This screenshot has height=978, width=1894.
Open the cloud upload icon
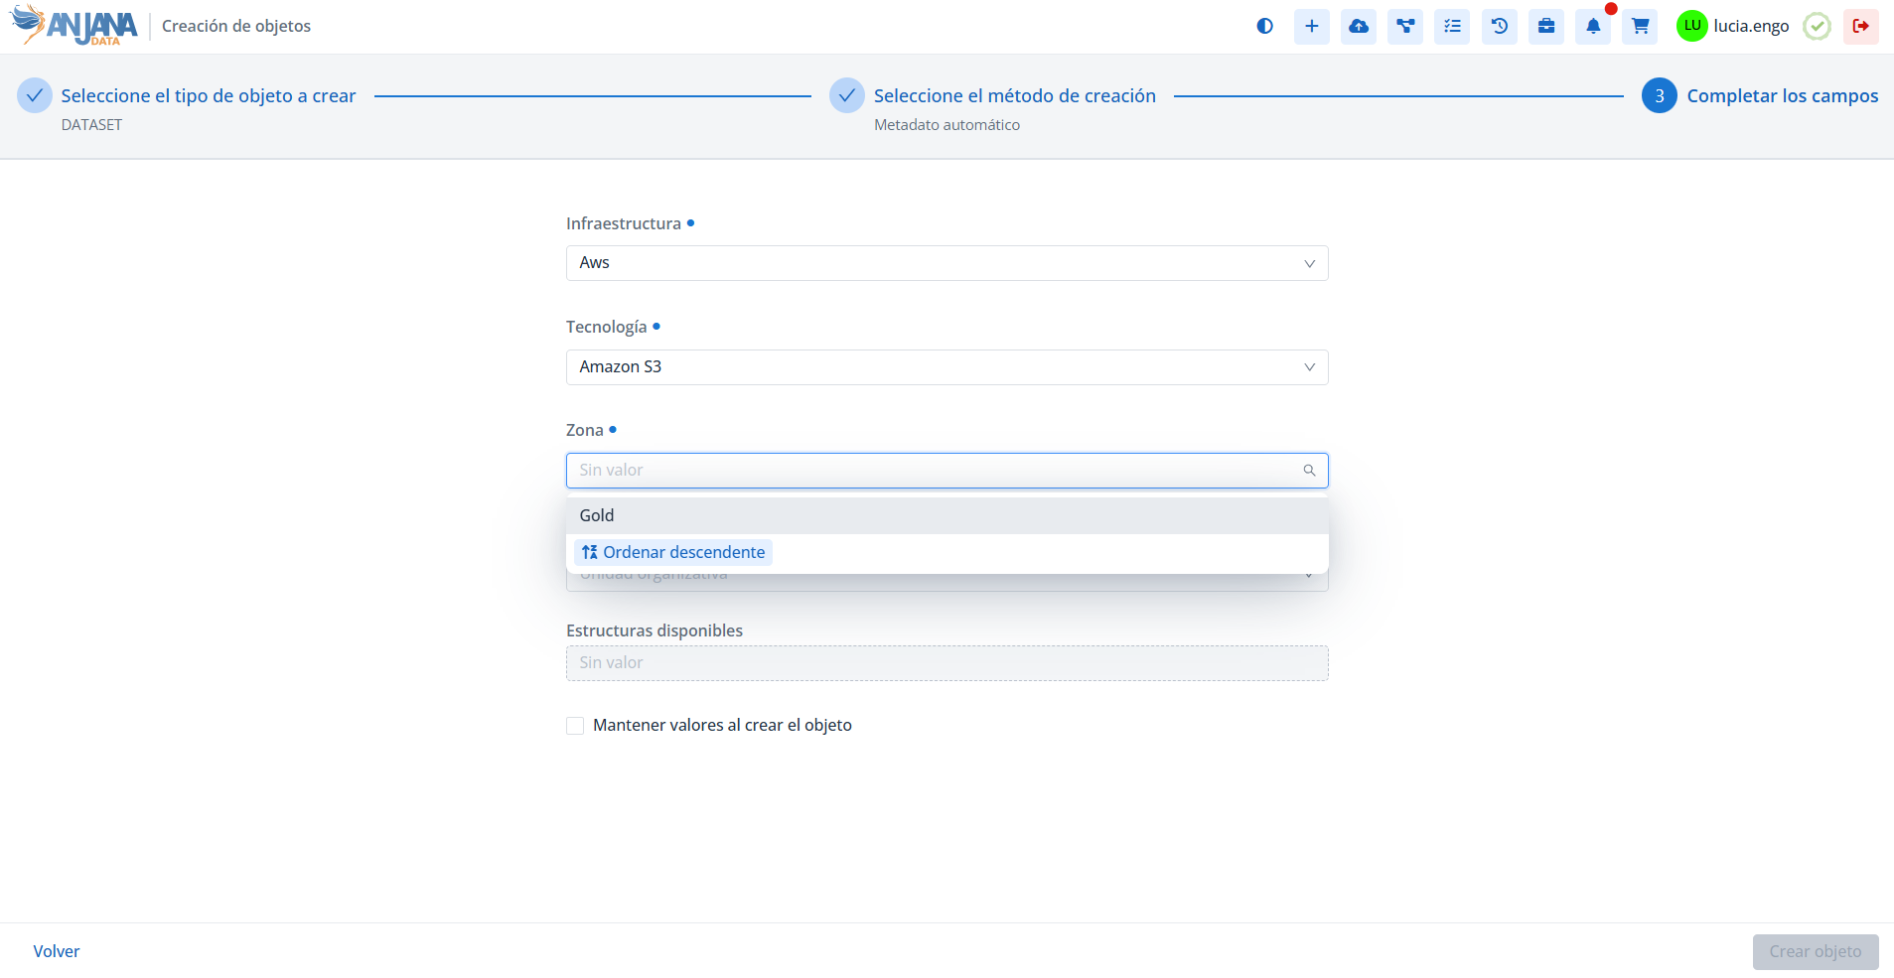1358,27
